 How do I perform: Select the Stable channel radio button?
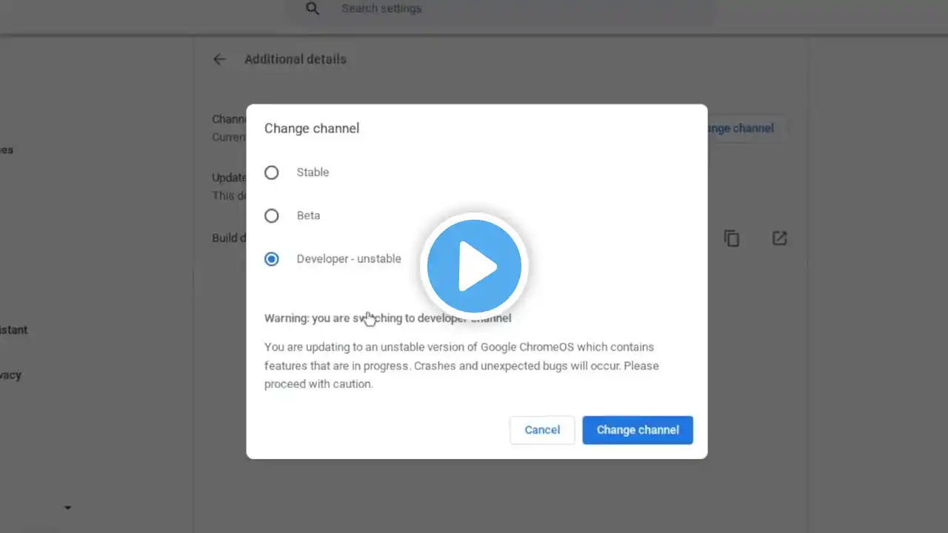tap(272, 172)
